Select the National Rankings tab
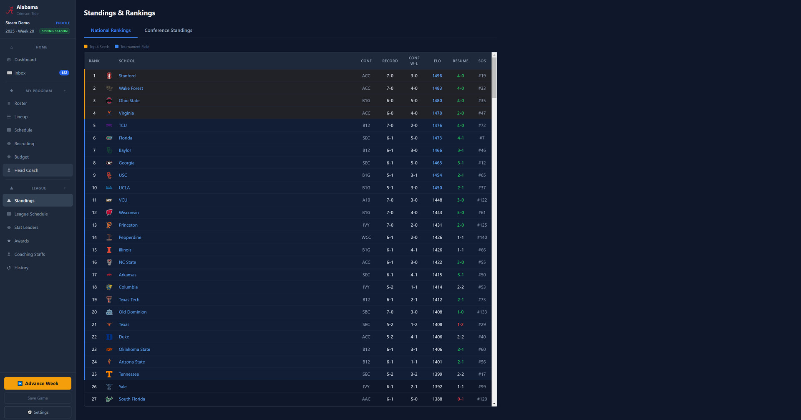 [x=111, y=30]
